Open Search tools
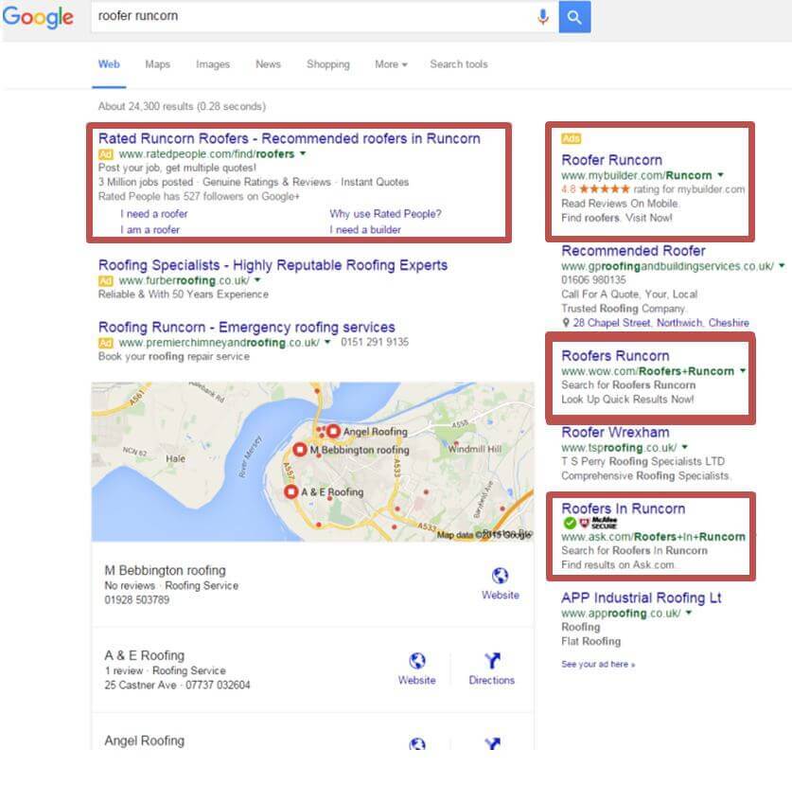The image size is (792, 785). [459, 64]
